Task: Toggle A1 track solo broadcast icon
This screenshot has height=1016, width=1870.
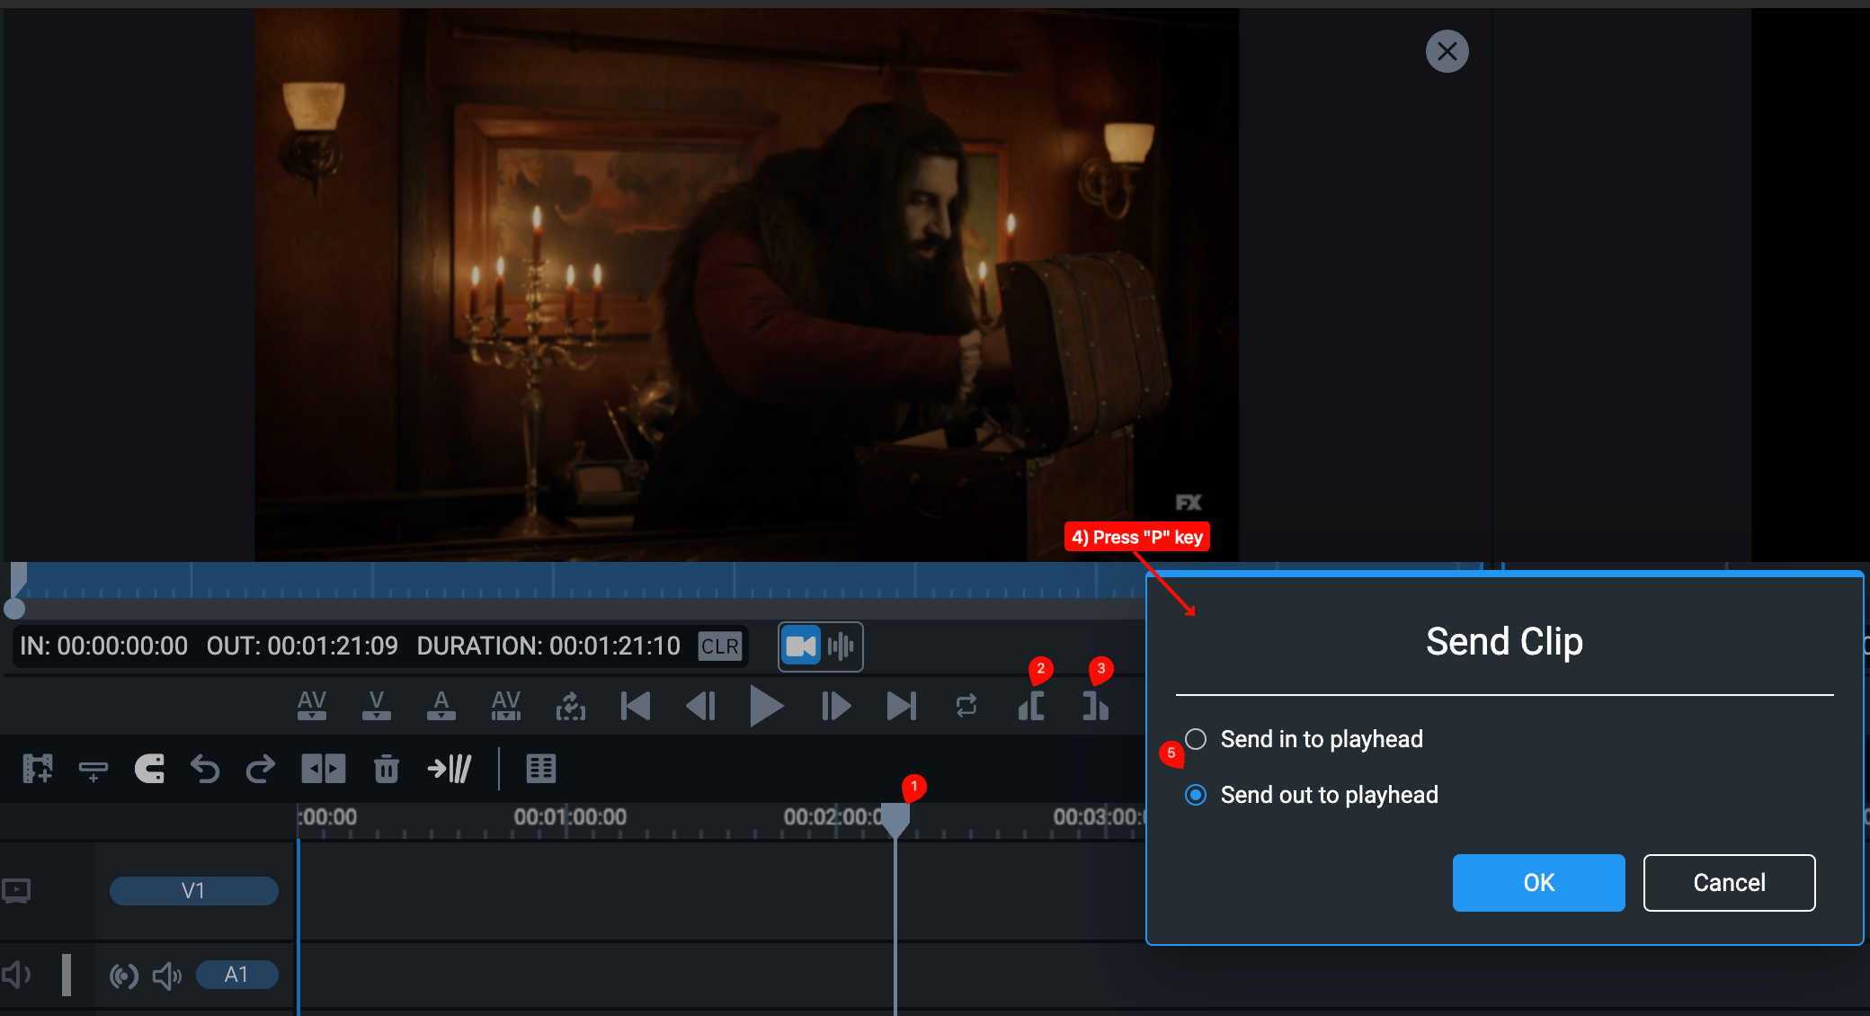Action: [124, 976]
